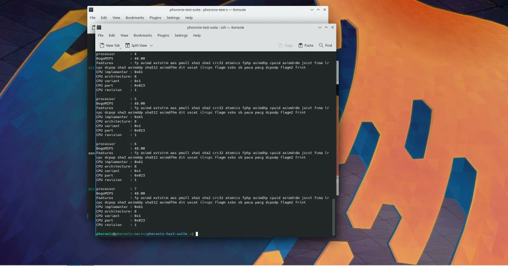The image size is (508, 266).
Task: Open View menu in the back phoronix-test-s Konsole window
Action: (116, 18)
